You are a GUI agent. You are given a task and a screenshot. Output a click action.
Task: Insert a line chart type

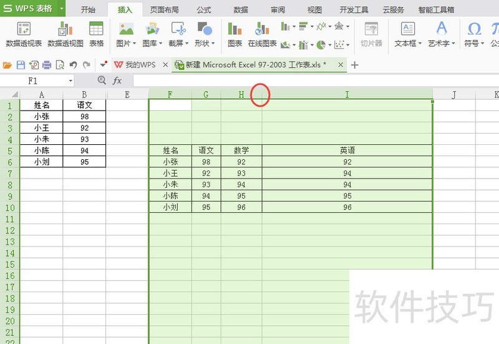(x=321, y=26)
